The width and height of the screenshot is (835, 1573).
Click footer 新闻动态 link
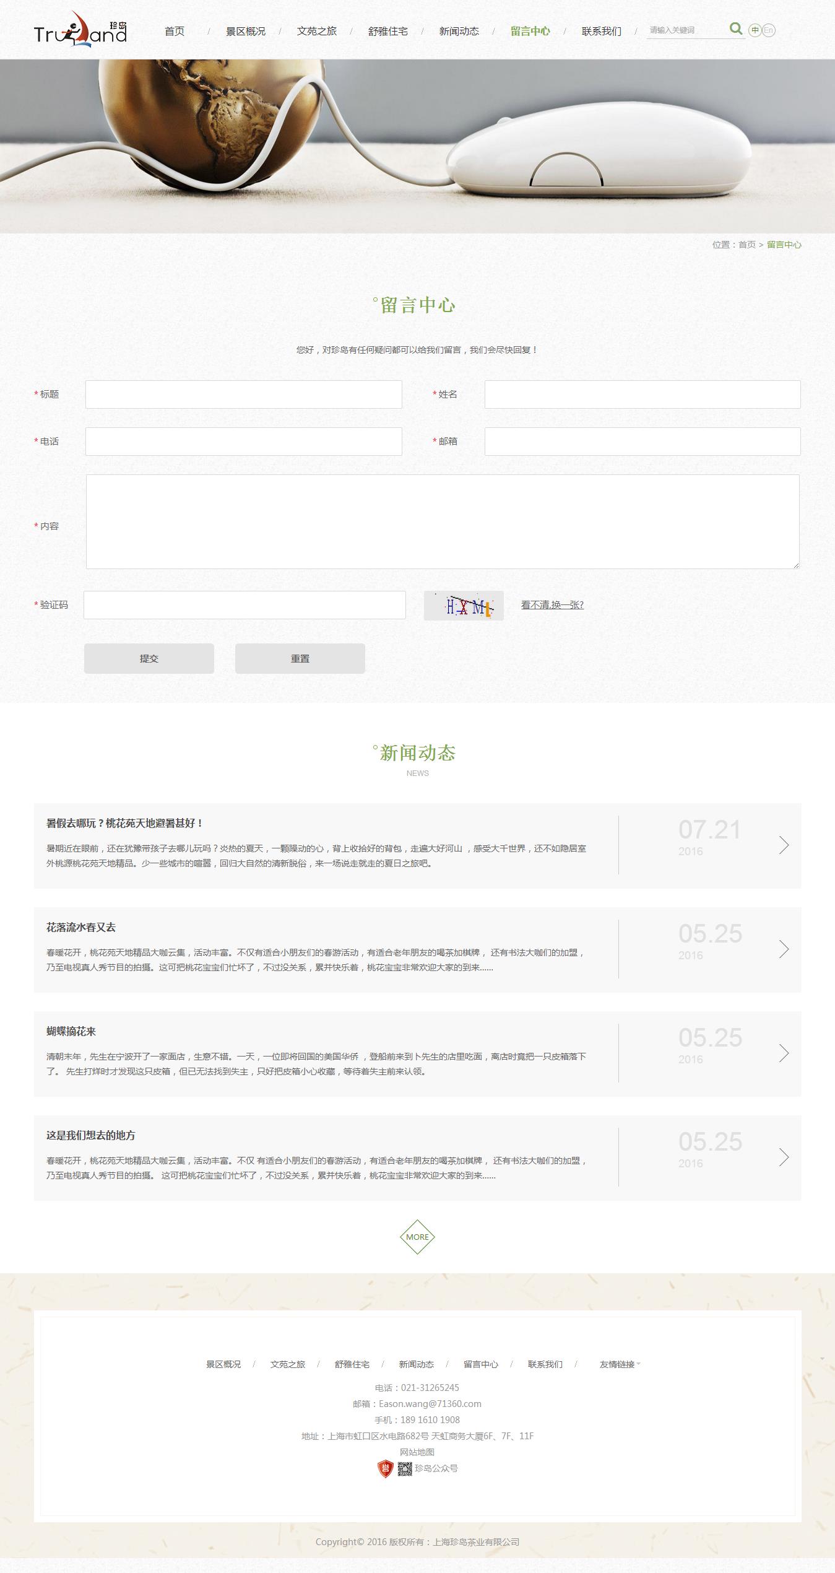click(417, 1364)
